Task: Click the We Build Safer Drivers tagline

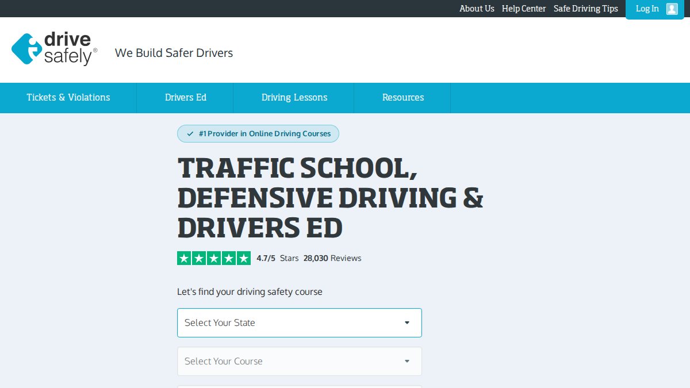Action: click(174, 53)
